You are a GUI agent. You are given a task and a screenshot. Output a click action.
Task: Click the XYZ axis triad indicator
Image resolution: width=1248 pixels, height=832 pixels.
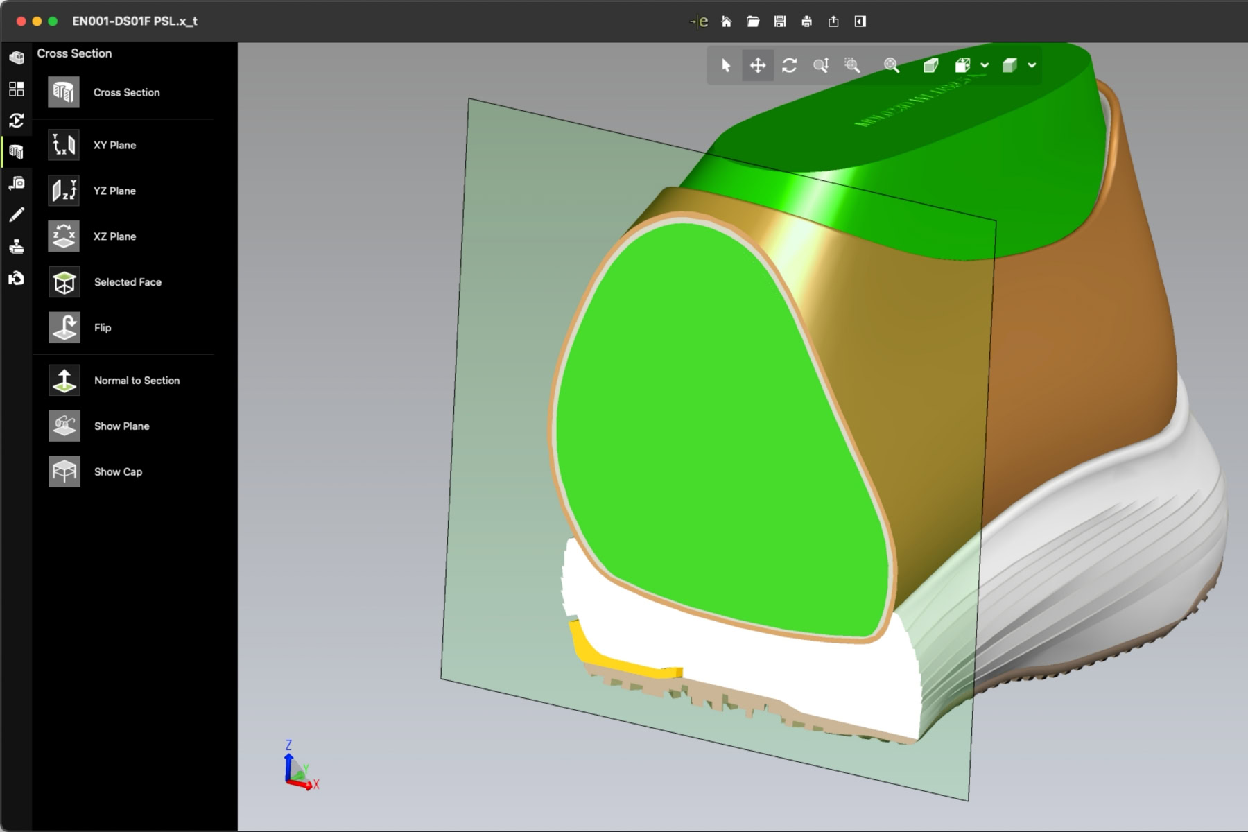pyautogui.click(x=300, y=768)
